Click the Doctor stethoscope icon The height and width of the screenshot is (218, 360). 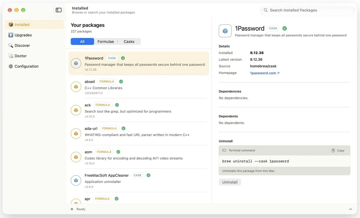(x=11, y=56)
